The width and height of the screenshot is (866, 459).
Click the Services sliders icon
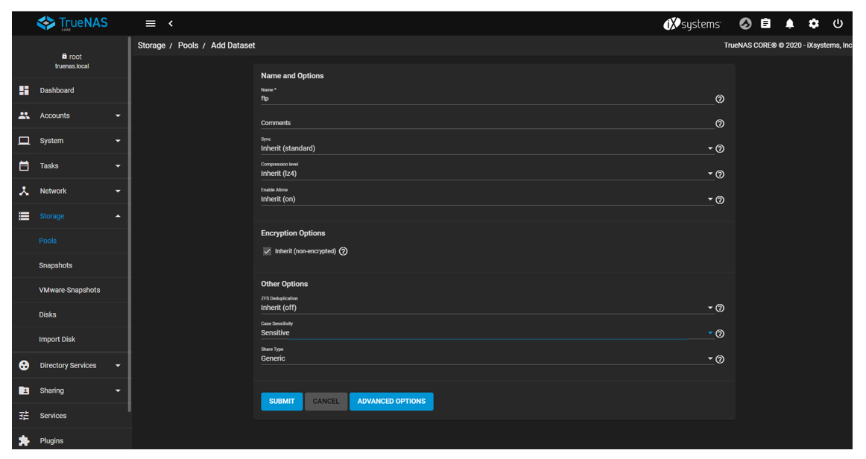click(24, 415)
